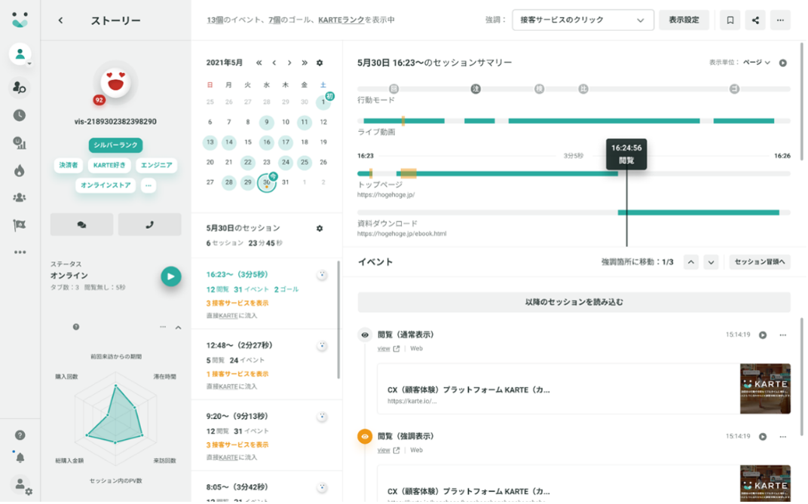Click the chat message button under the profile
Screen dimensions: 808x504
point(81,225)
